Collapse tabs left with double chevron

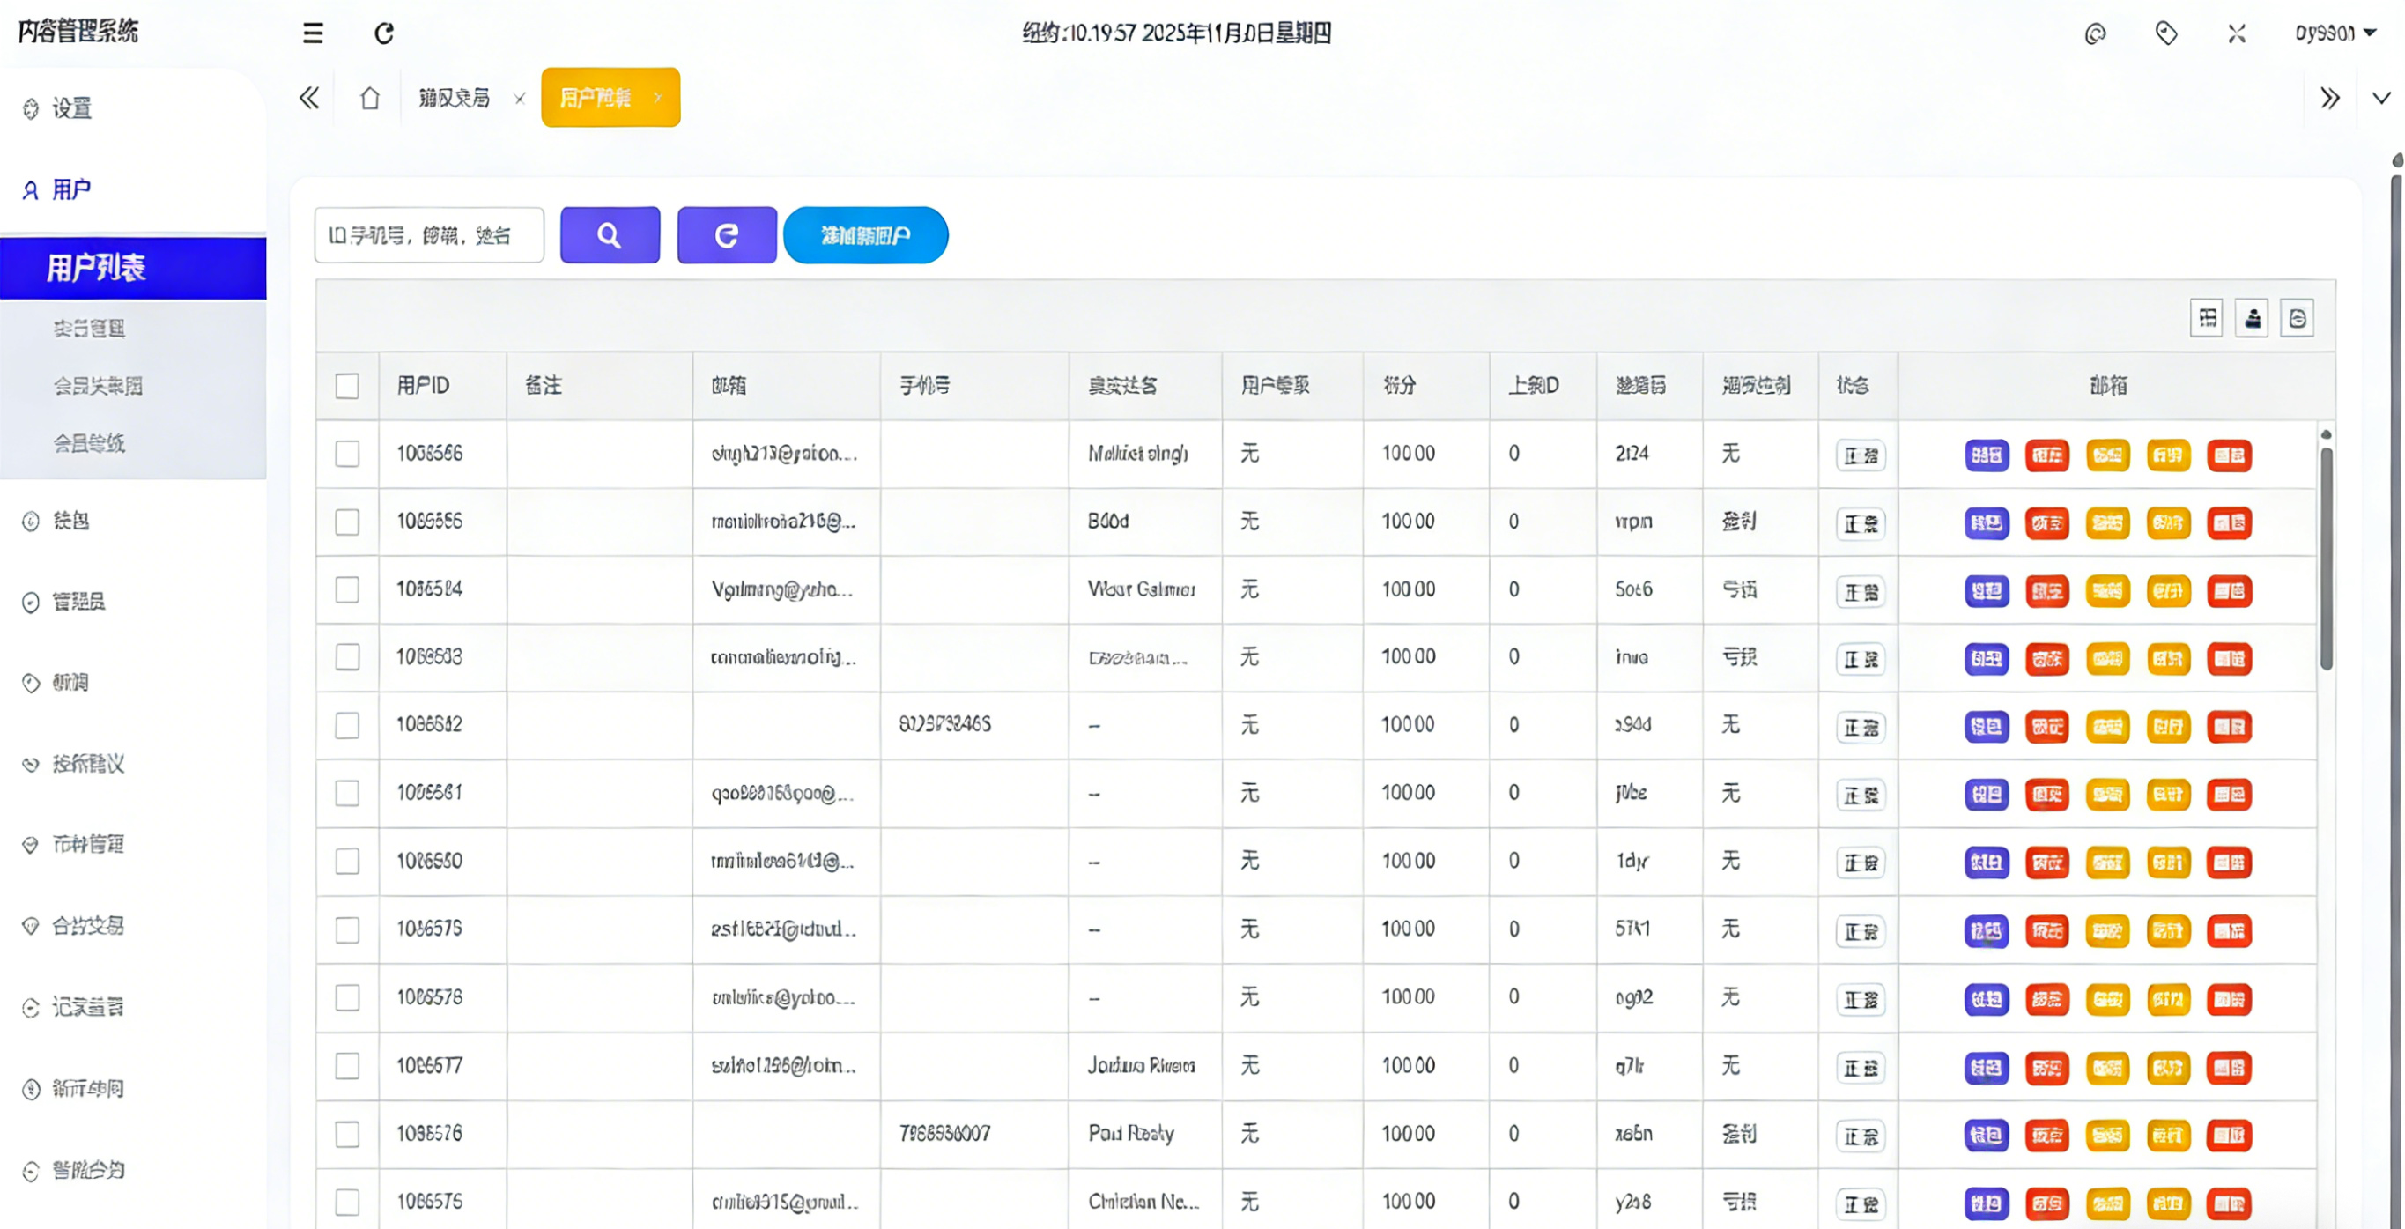(309, 98)
